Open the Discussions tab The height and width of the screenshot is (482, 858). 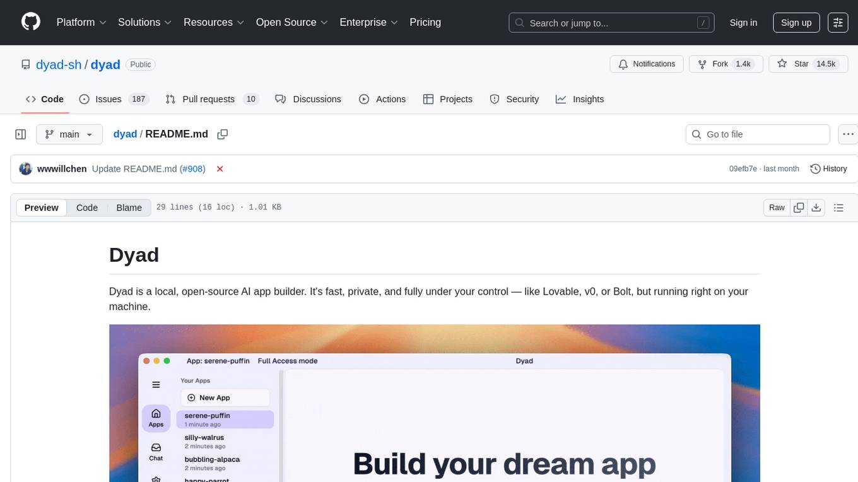coord(309,99)
